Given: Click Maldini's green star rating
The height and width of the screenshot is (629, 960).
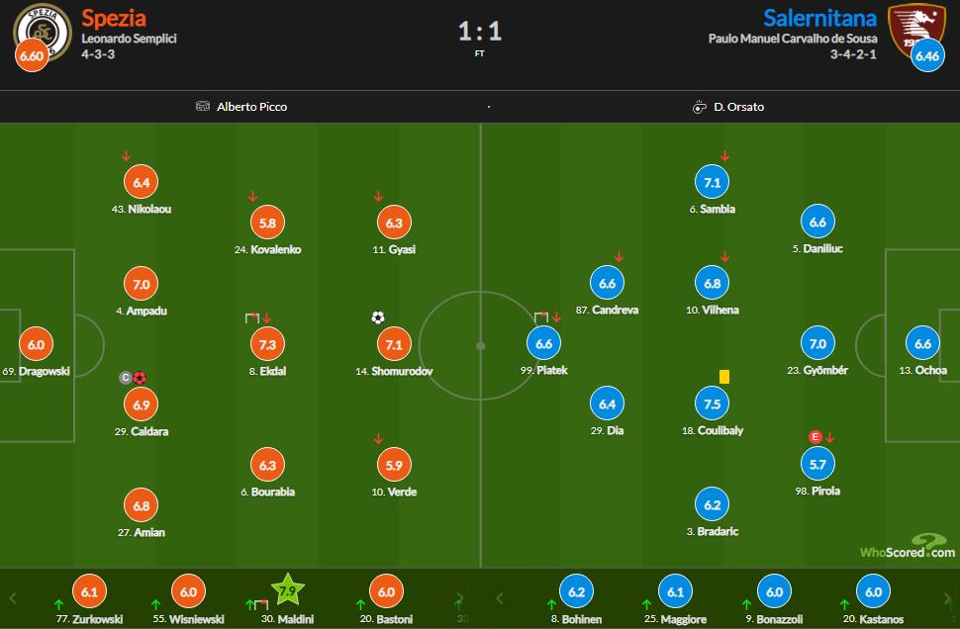Looking at the screenshot, I should pyautogui.click(x=288, y=590).
